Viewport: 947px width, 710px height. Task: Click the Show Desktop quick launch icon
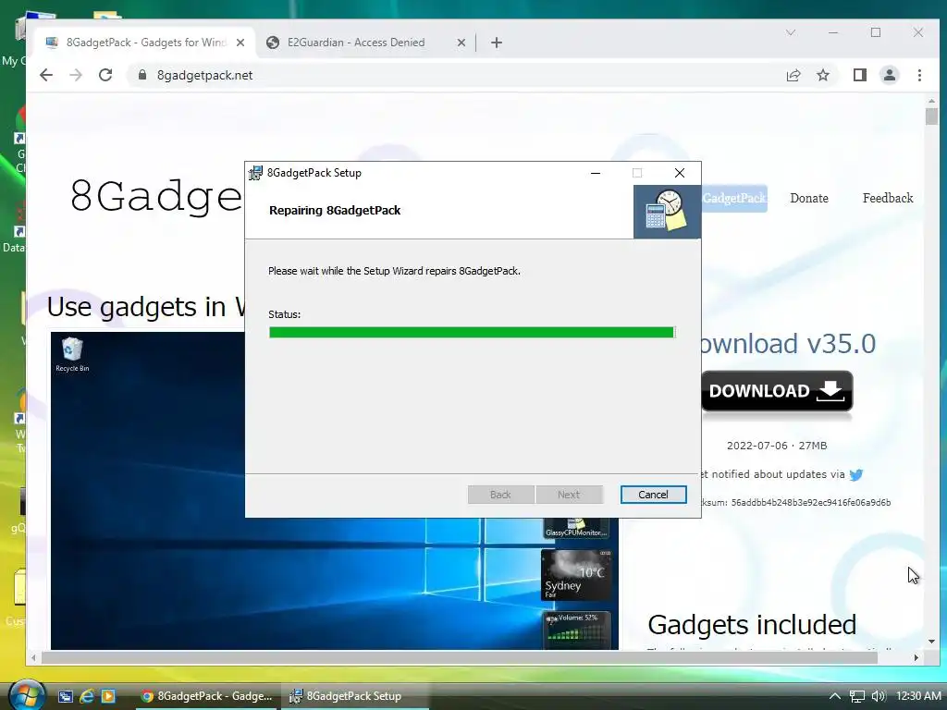(66, 696)
